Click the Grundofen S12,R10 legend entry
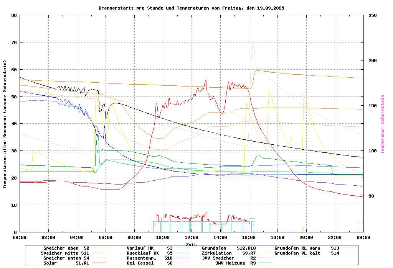Screen dimensions: 393x268 (229, 248)
